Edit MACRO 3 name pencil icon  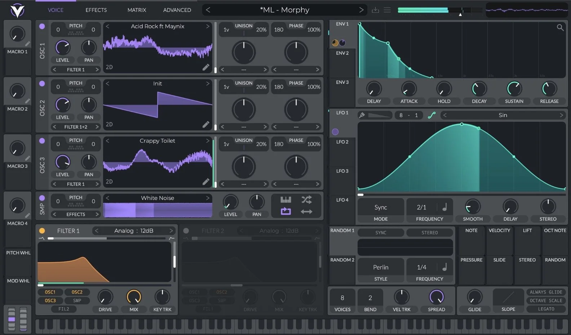coord(28,158)
